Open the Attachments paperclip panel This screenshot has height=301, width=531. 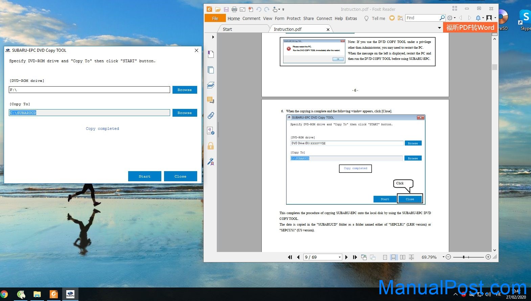coord(211,115)
